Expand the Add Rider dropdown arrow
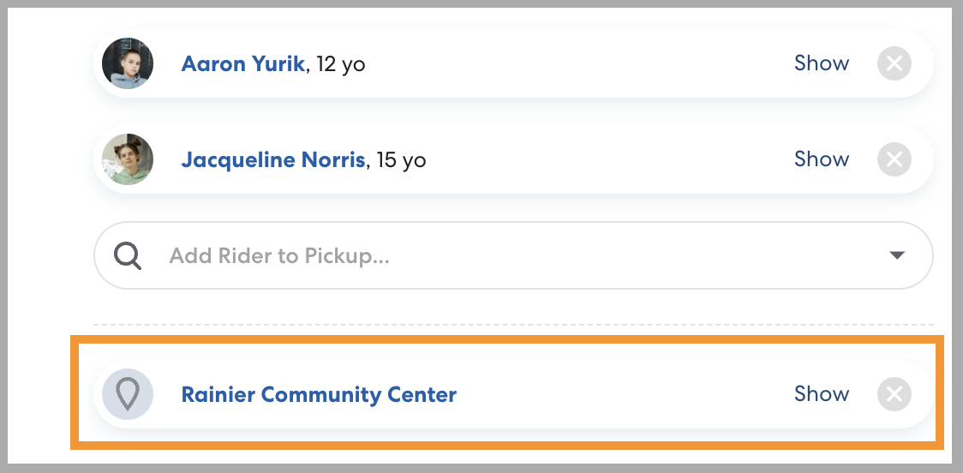The height and width of the screenshot is (473, 963). coord(897,255)
